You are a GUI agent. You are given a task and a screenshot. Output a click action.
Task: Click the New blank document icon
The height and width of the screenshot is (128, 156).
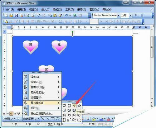pos(6,15)
